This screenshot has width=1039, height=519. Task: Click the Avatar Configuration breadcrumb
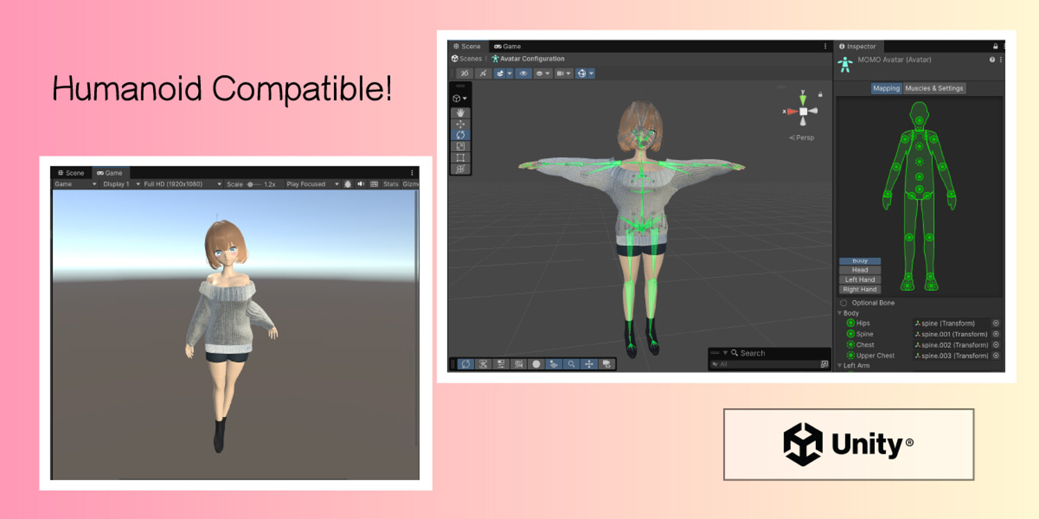[528, 59]
